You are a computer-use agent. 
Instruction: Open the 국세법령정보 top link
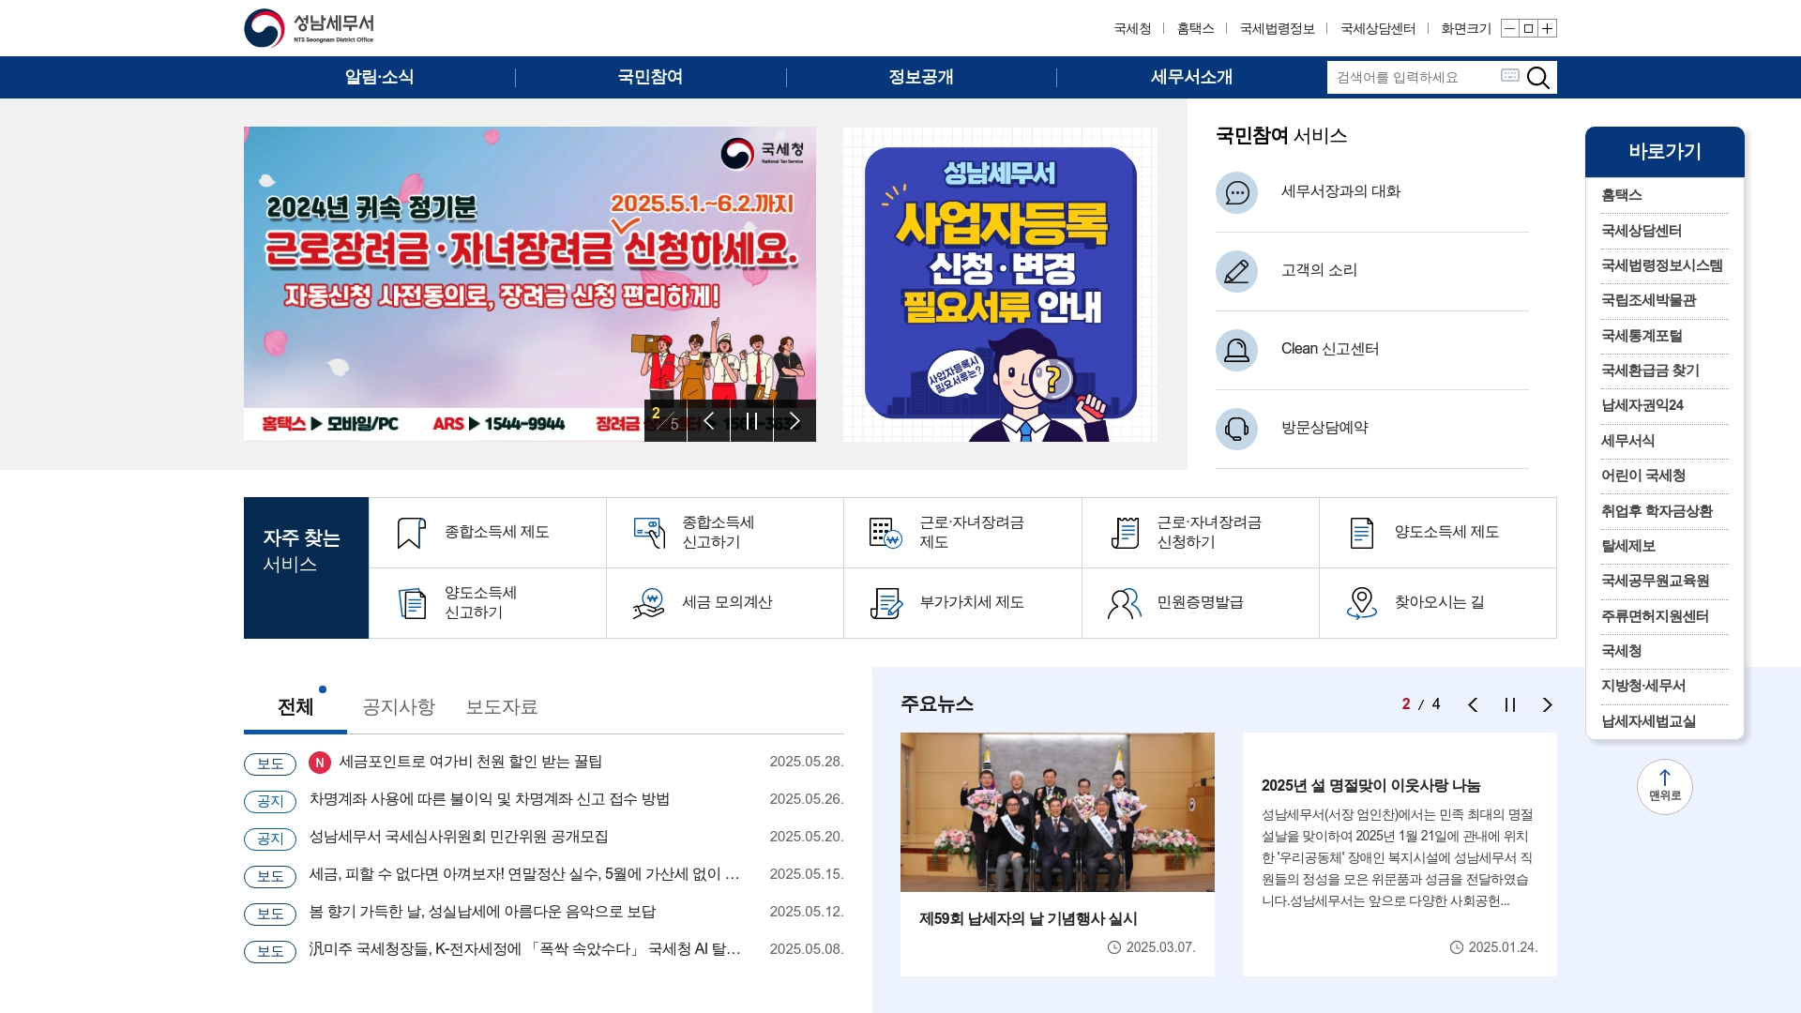coord(1277,28)
